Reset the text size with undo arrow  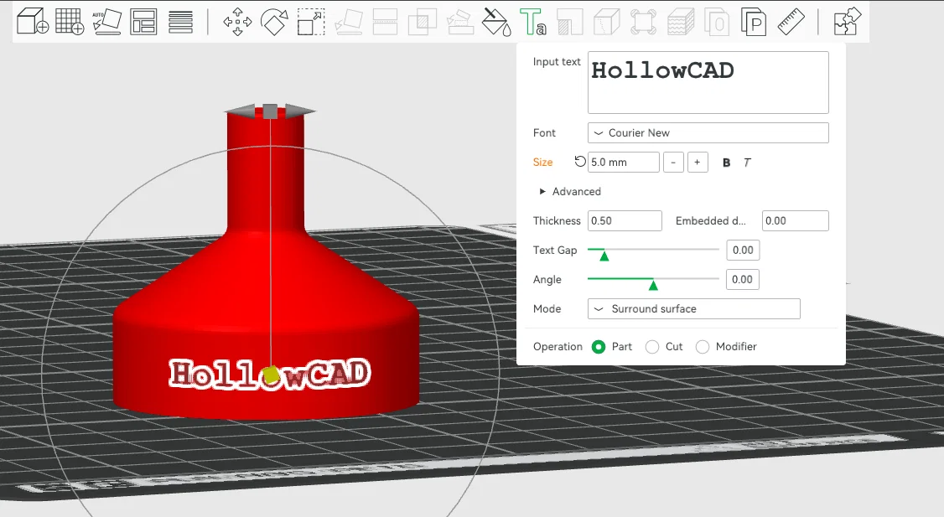(580, 161)
